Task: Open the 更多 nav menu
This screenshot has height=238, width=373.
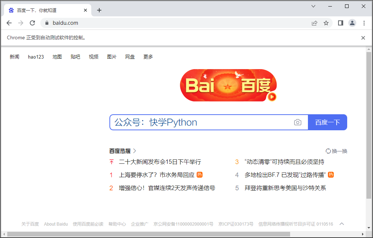Action: [148, 57]
